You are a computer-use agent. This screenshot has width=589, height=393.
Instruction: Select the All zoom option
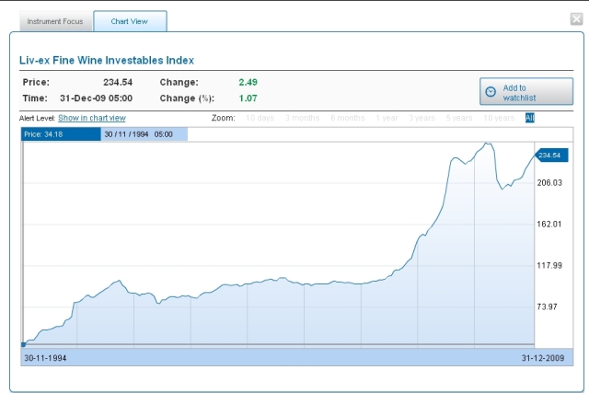coord(530,118)
